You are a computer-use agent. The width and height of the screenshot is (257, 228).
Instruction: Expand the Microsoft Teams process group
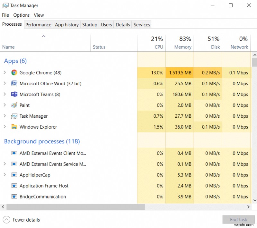(5, 95)
